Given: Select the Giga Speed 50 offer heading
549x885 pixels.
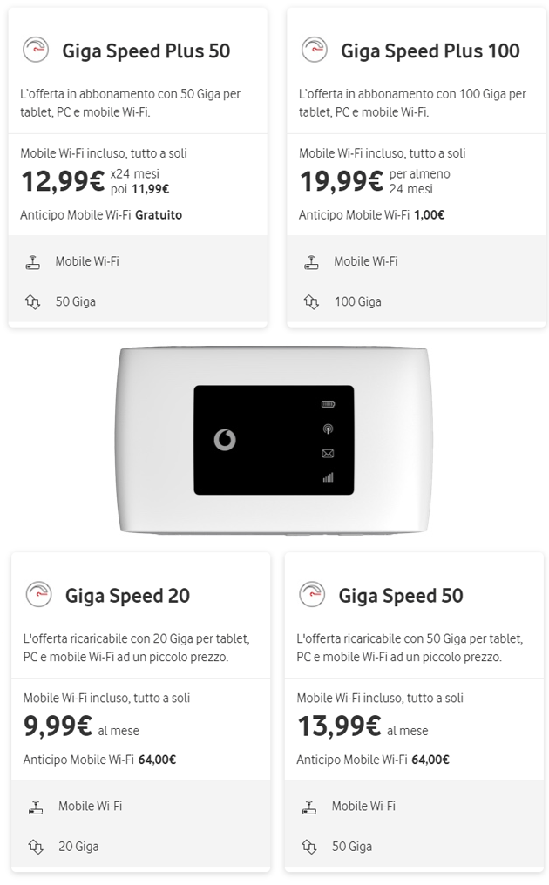Looking at the screenshot, I should click(401, 596).
